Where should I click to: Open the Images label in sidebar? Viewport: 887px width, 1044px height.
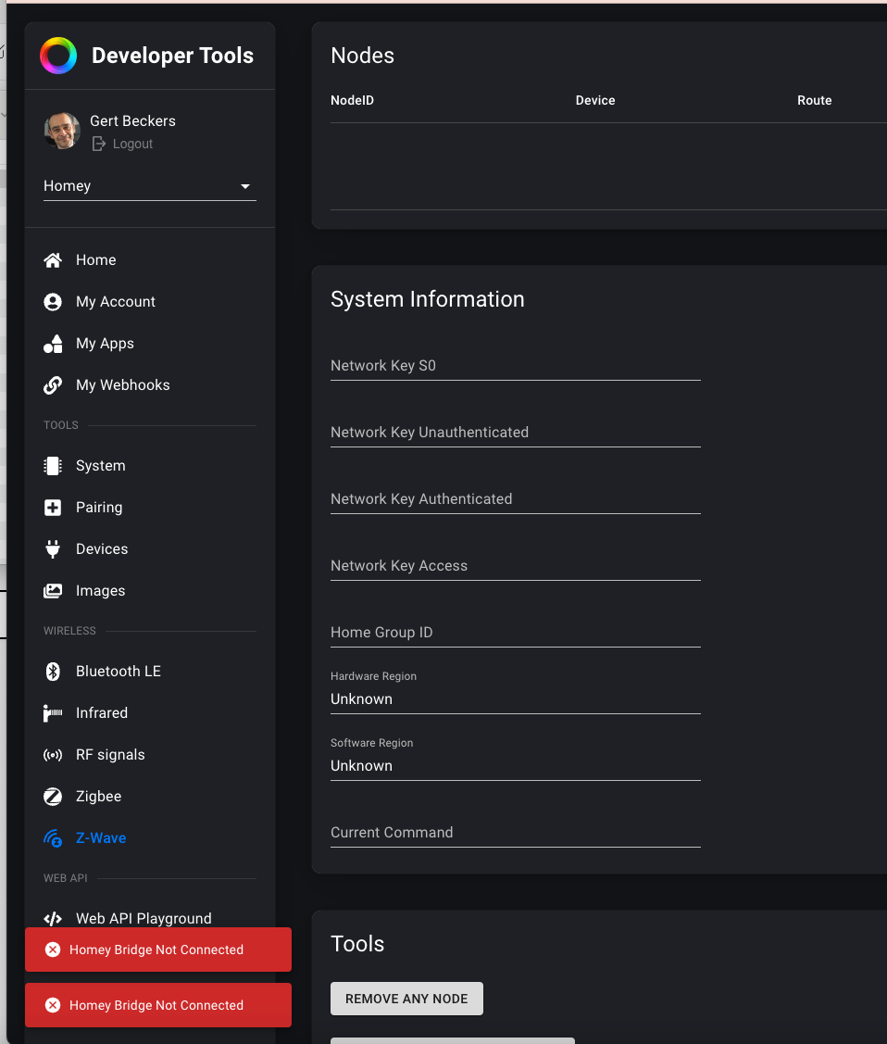click(101, 591)
